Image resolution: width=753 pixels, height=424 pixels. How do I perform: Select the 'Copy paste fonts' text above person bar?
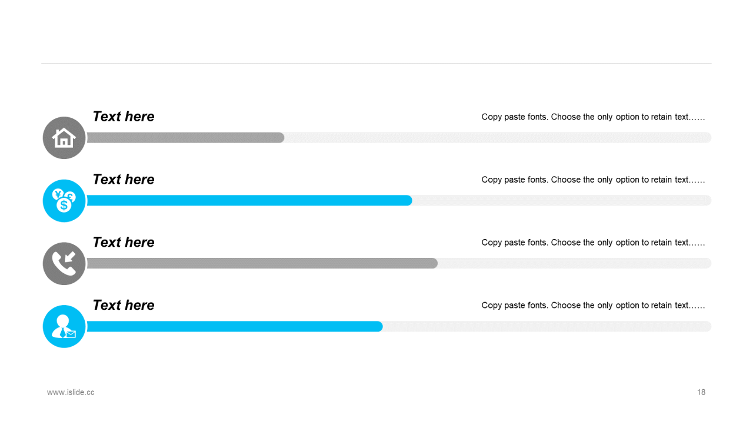point(593,305)
